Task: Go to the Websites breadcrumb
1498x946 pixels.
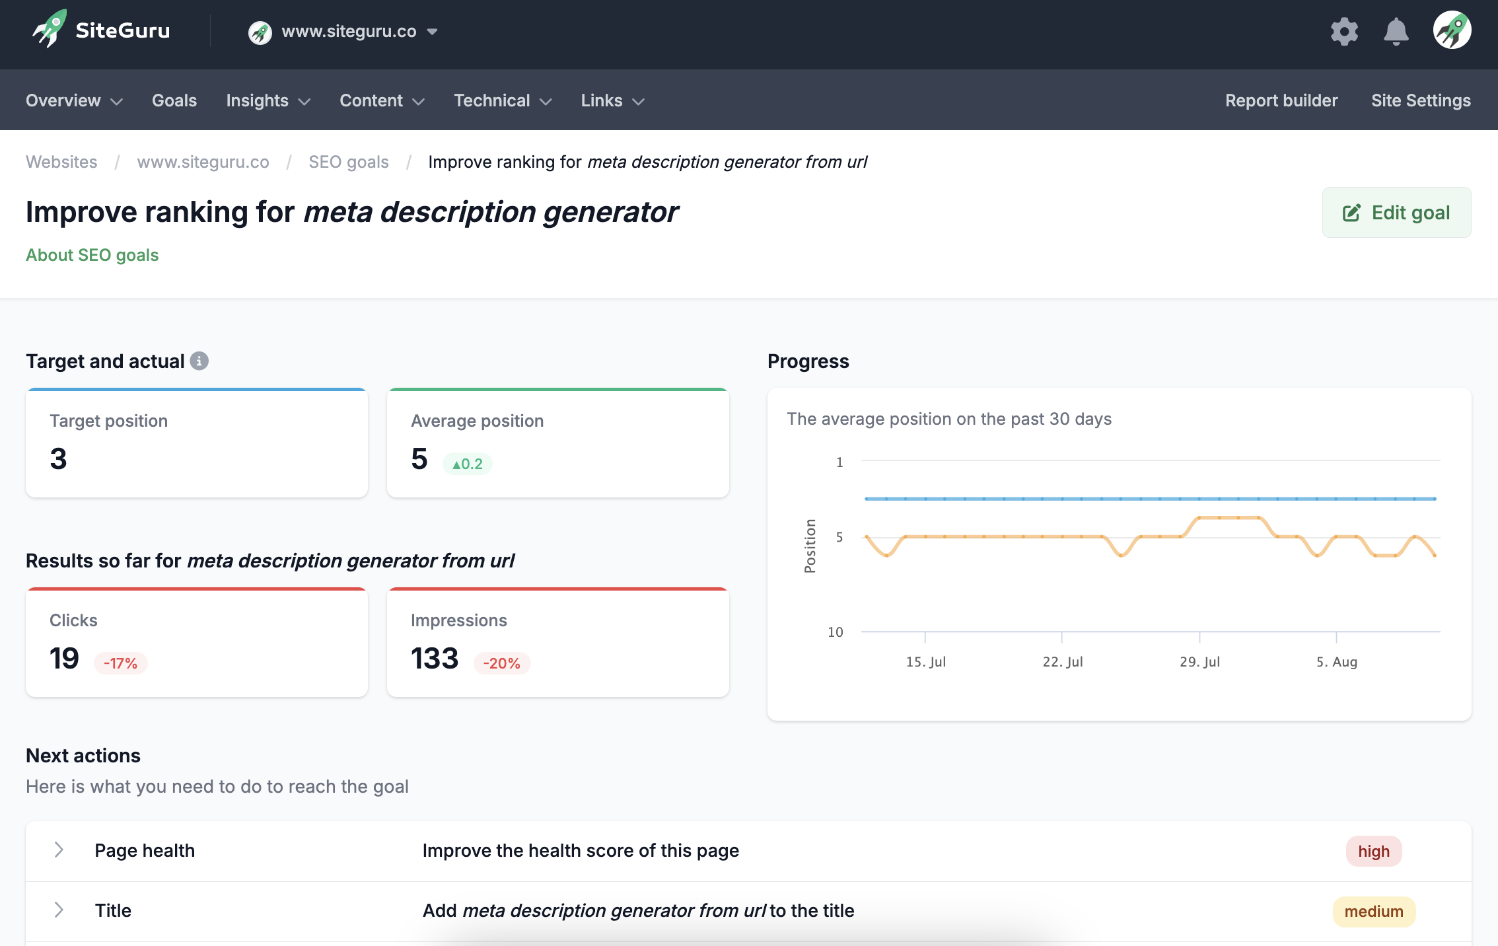Action: (61, 162)
